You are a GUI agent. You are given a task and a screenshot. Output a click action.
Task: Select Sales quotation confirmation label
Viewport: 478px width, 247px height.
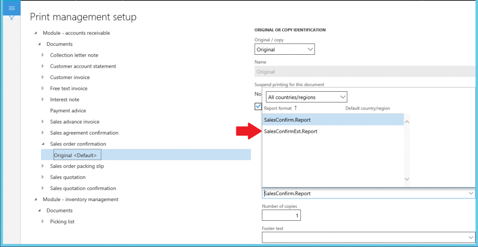point(83,189)
